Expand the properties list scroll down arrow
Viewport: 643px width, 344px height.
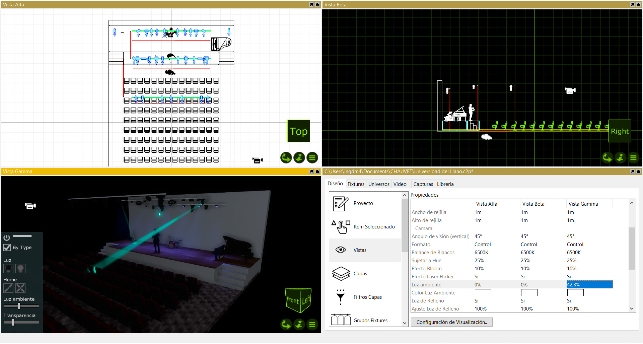632,308
